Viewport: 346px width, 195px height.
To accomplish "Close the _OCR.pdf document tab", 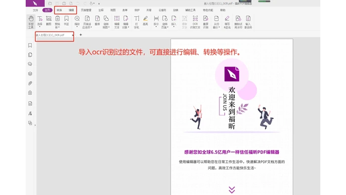I will click(x=73, y=35).
